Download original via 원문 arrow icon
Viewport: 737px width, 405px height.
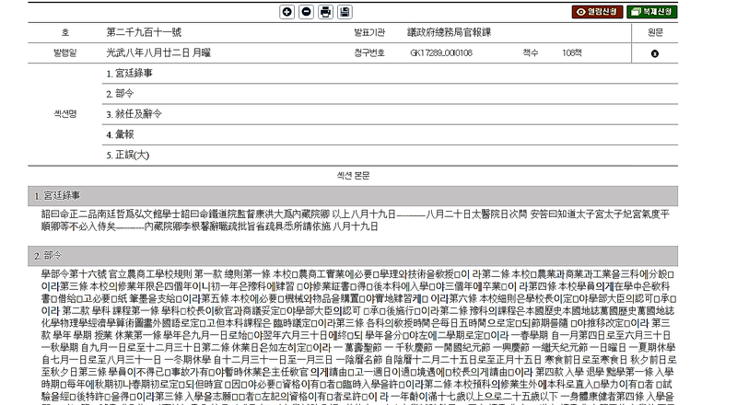pos(655,53)
